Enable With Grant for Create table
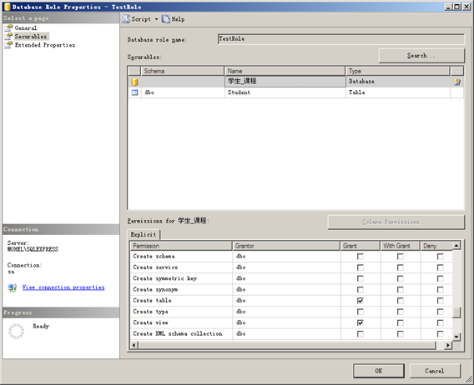This screenshot has height=385, width=474. click(401, 301)
